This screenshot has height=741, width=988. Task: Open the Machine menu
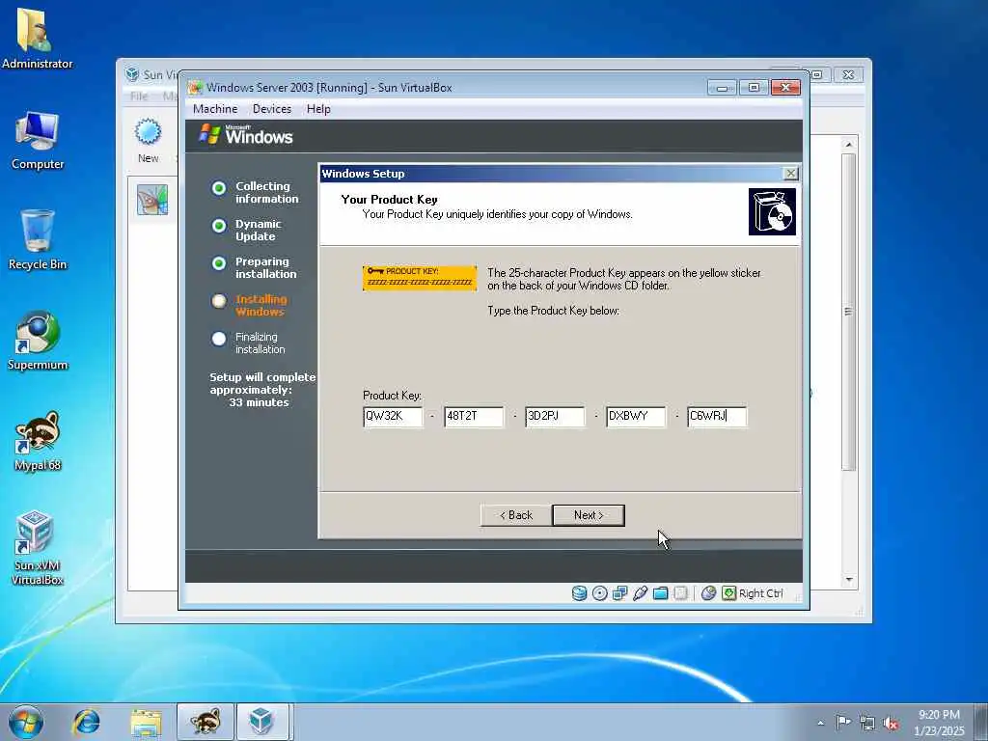coord(215,109)
